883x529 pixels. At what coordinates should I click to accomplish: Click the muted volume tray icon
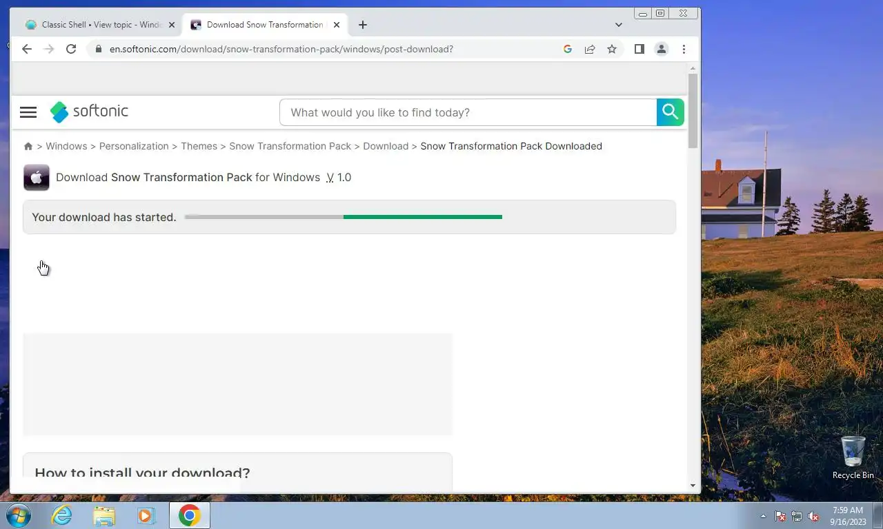tap(813, 516)
